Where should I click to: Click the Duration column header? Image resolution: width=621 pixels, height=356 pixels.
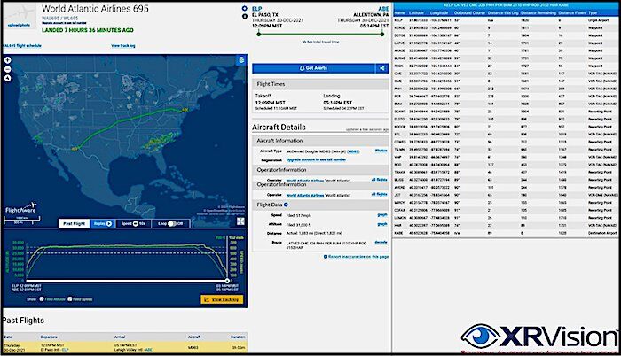tap(238, 337)
